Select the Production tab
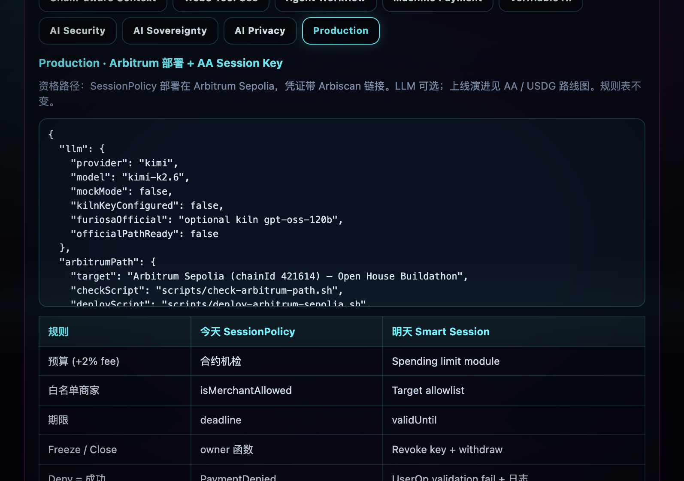 341,31
